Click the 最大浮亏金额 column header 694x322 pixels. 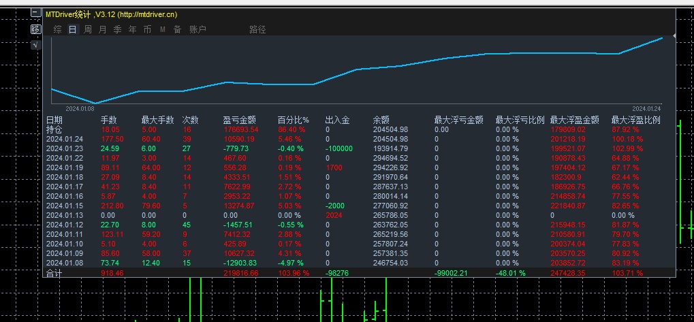(x=459, y=120)
